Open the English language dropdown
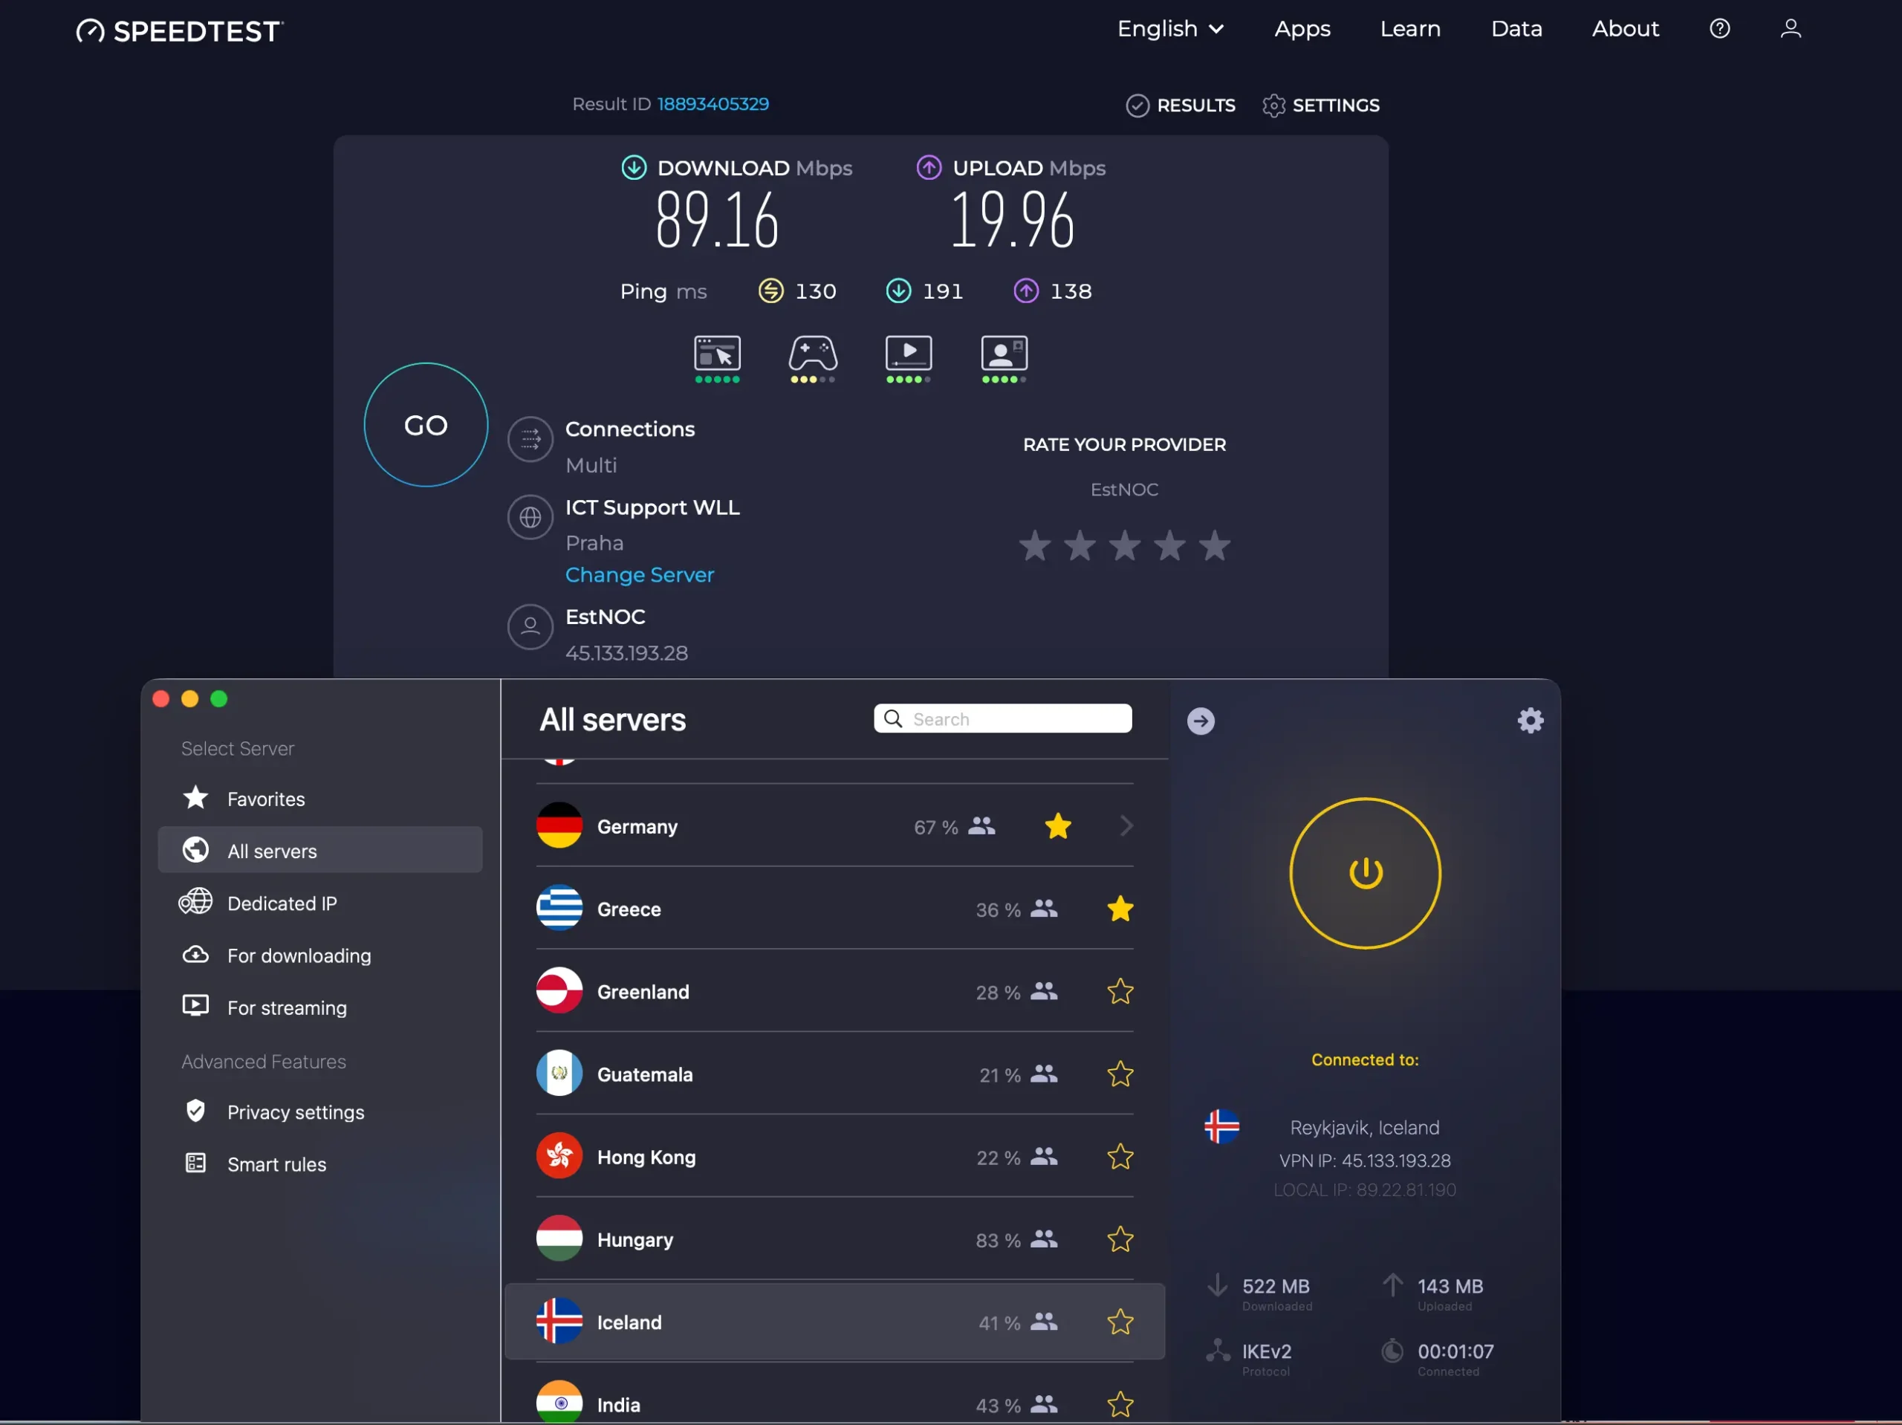1902x1425 pixels. (1169, 28)
